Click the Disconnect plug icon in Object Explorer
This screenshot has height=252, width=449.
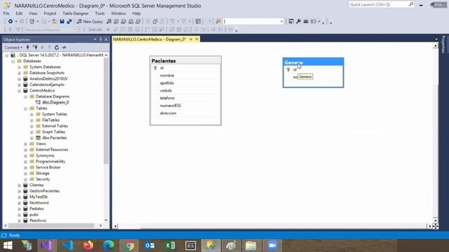click(x=35, y=48)
